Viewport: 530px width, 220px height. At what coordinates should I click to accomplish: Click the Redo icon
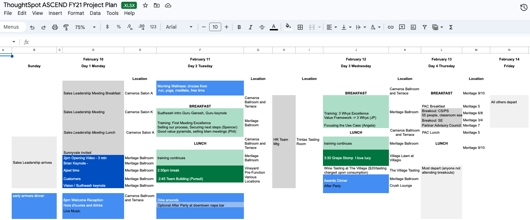click(x=44, y=27)
